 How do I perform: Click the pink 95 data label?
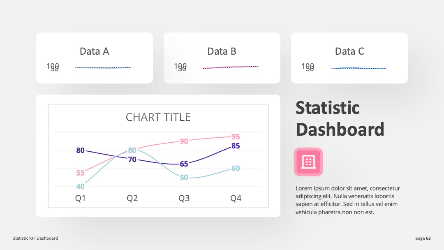pyautogui.click(x=236, y=137)
